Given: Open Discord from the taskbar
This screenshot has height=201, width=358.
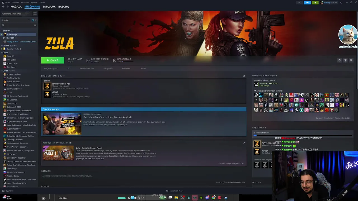Looking at the screenshot, I should (207, 198).
